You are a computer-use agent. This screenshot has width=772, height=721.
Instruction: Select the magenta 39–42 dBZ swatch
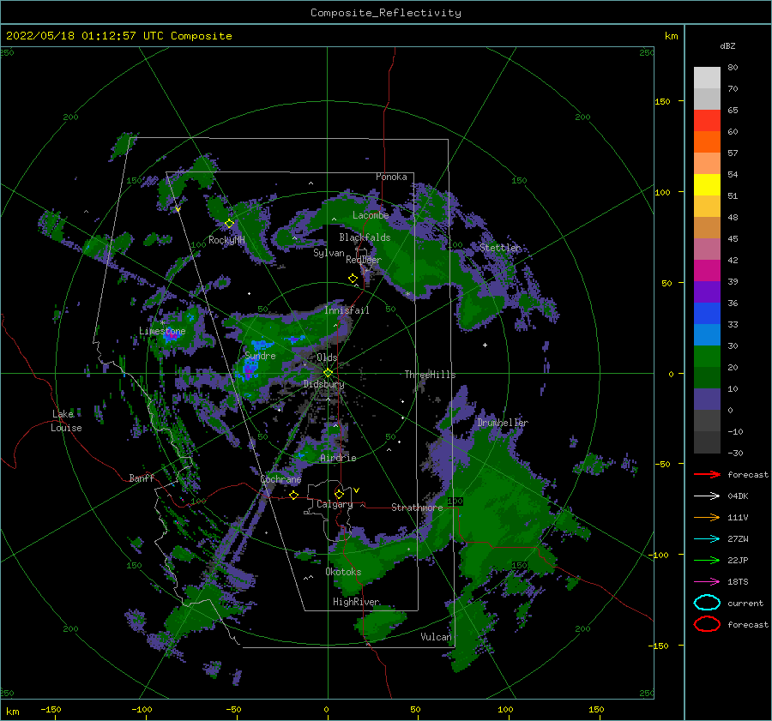tap(707, 271)
